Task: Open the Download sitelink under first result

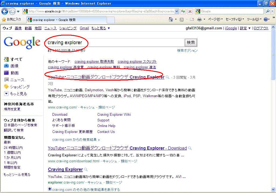Action: click(60, 114)
